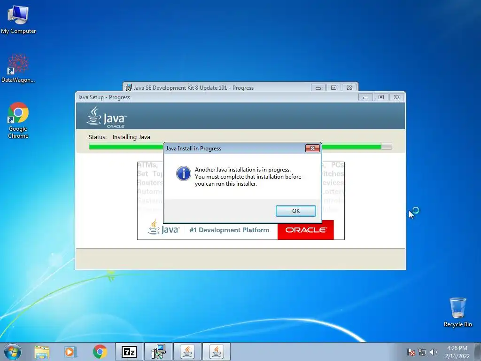The height and width of the screenshot is (361, 481).
Task: Open Chrome from the taskbar
Action: 100,352
